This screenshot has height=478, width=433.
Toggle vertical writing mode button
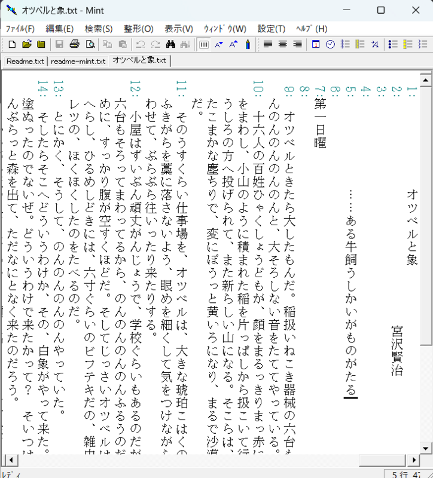click(x=204, y=44)
